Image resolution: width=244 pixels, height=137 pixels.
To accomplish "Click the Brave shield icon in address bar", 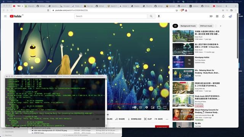I will tap(182, 10).
